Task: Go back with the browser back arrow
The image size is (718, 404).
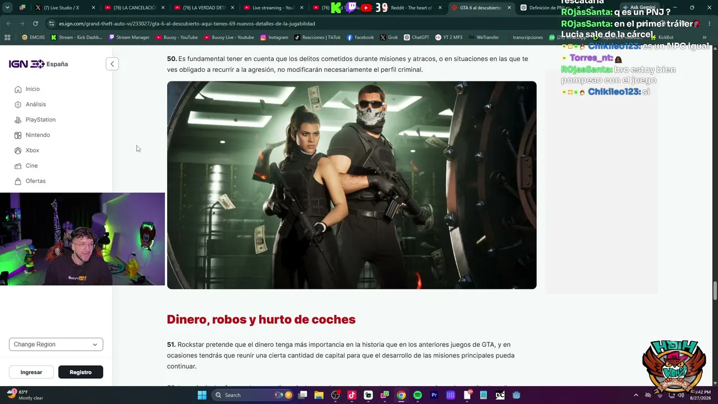Action: click(x=9, y=24)
